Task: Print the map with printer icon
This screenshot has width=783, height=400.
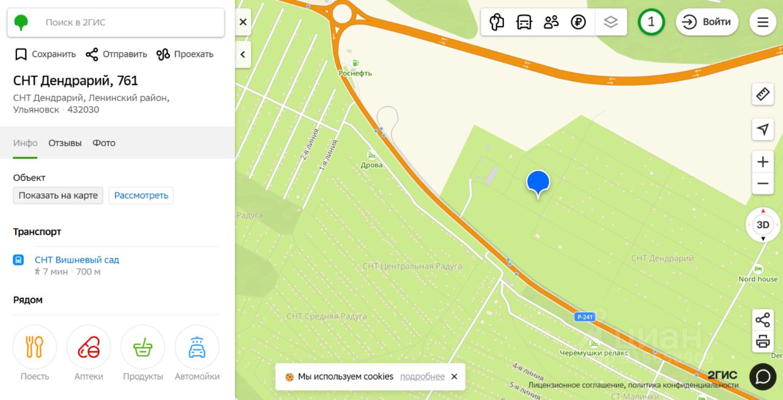Action: [763, 341]
